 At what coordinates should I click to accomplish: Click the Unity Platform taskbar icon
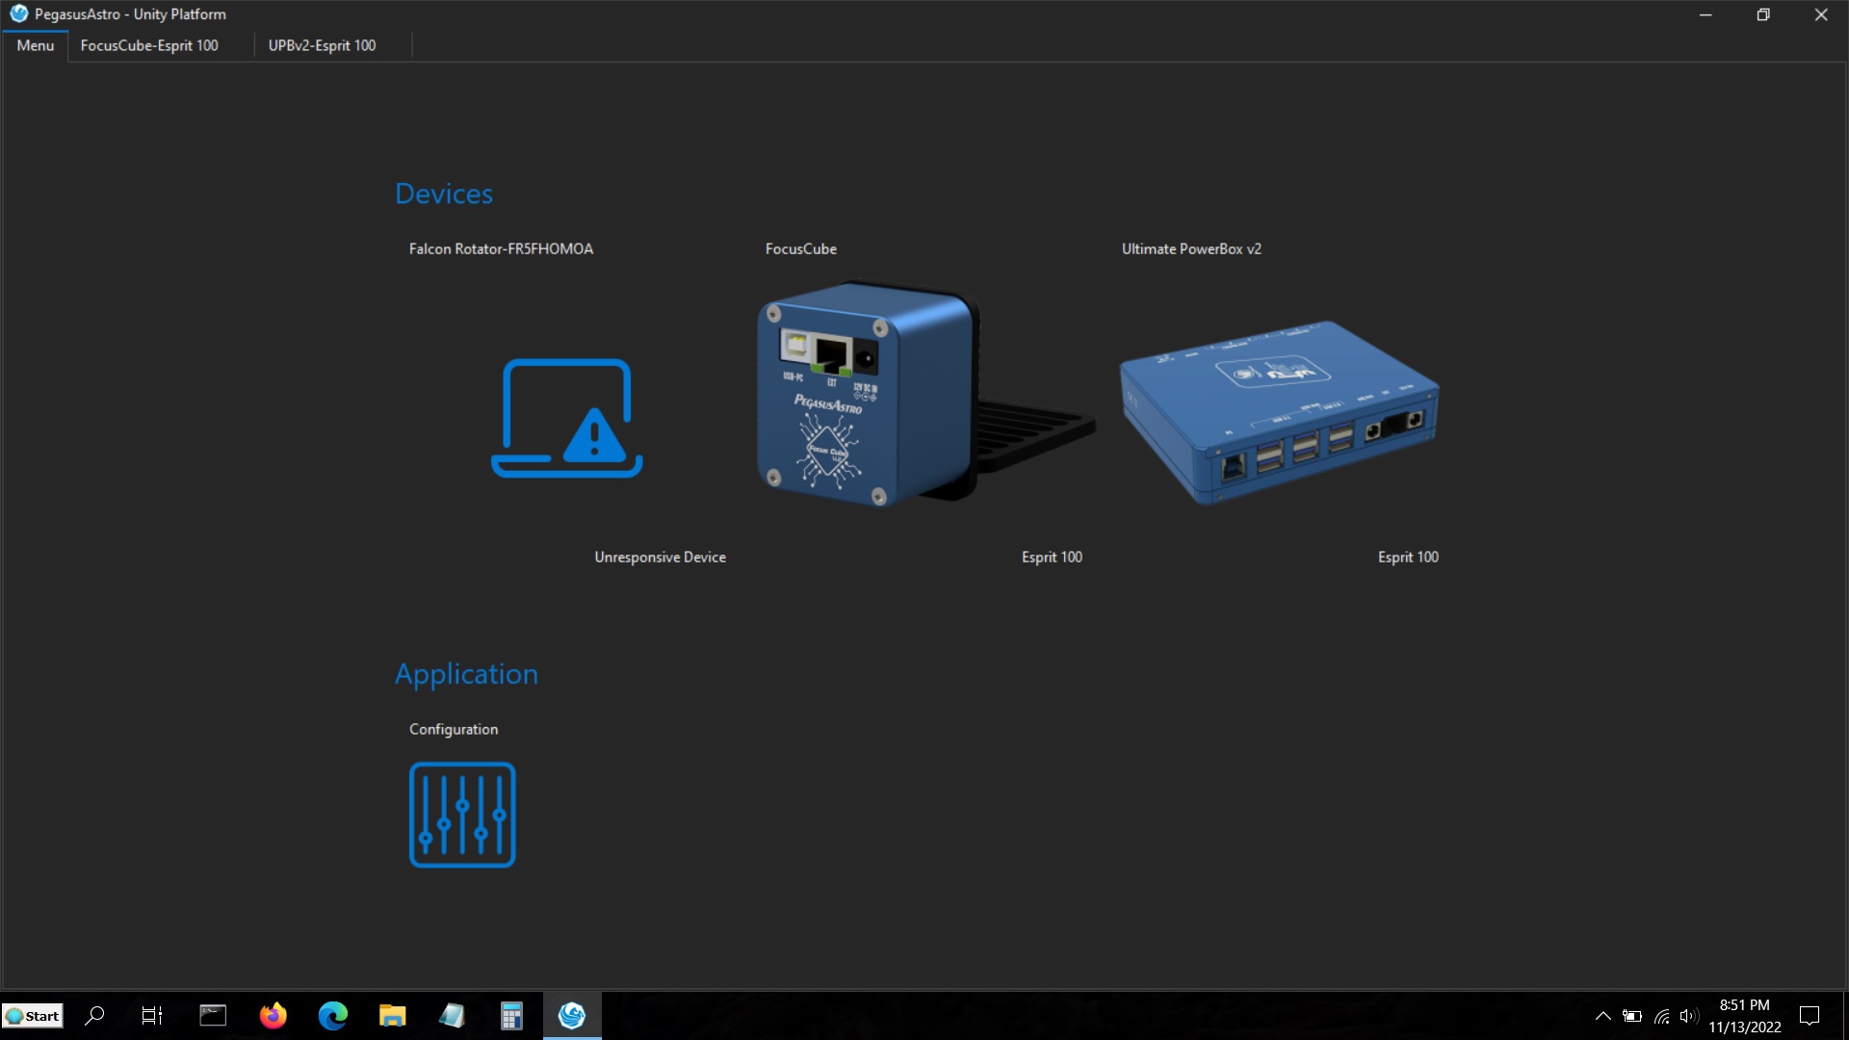click(572, 1015)
